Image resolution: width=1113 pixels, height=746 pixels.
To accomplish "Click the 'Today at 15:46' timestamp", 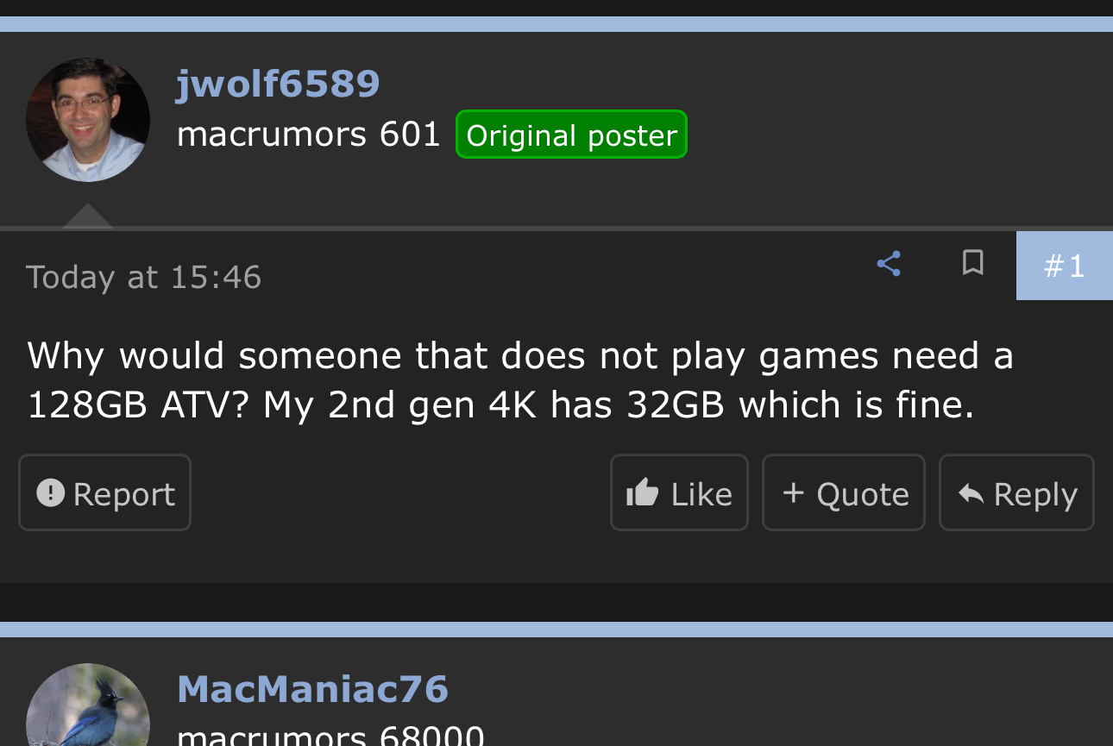I will [x=143, y=277].
